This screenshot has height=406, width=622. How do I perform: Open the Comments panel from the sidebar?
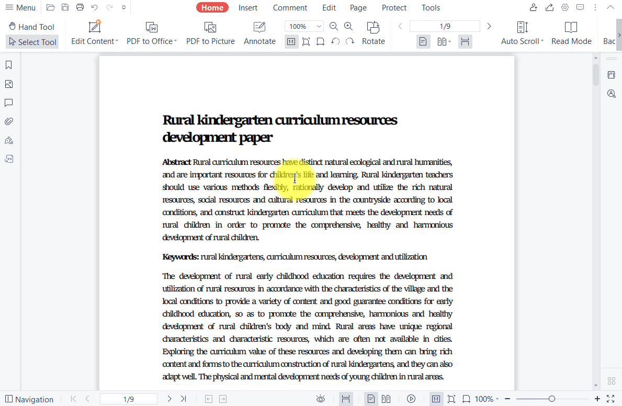tap(8, 103)
